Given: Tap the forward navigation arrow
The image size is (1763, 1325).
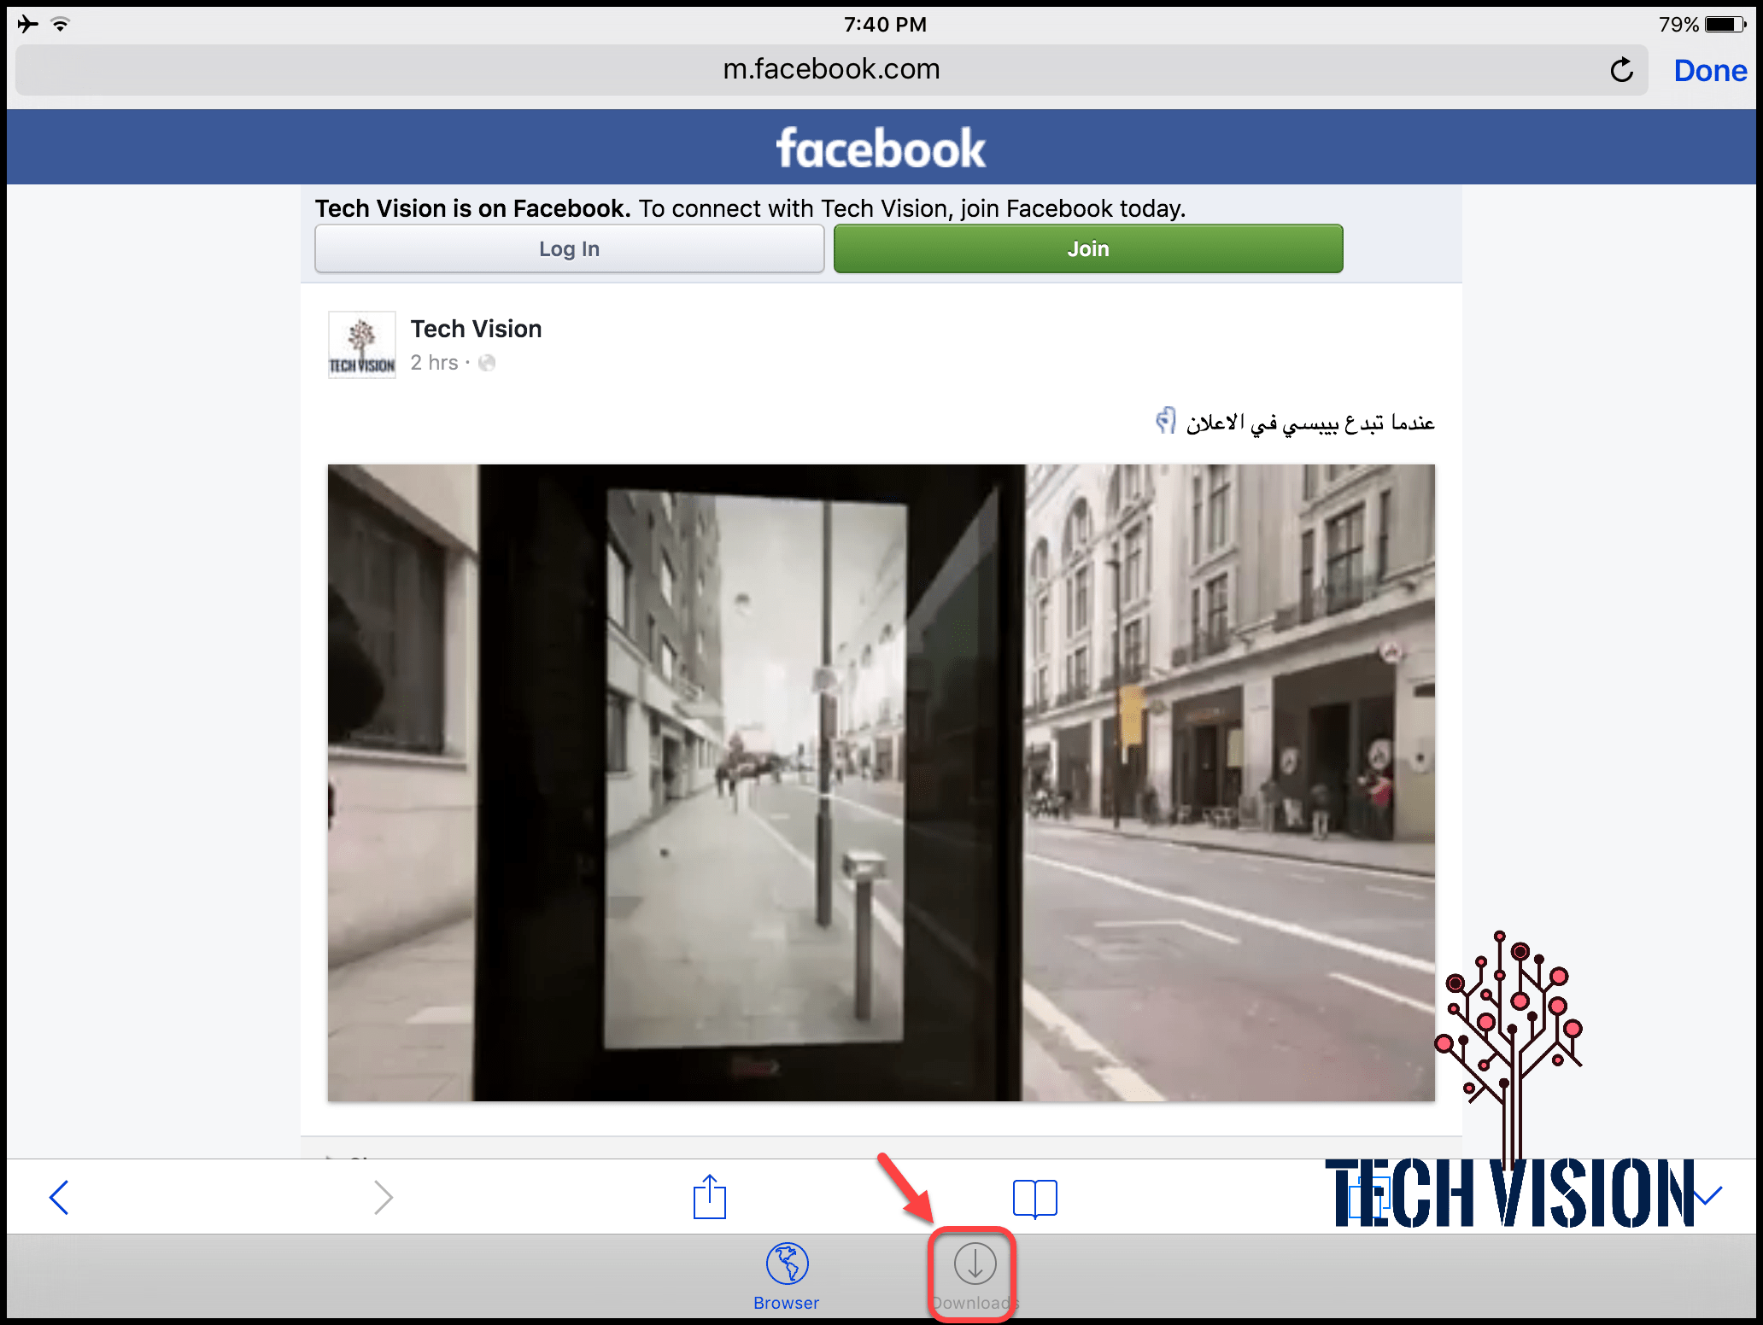Looking at the screenshot, I should (384, 1197).
